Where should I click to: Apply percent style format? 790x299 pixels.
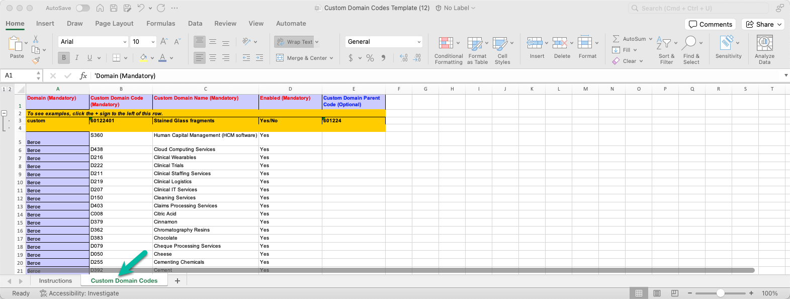tap(370, 58)
